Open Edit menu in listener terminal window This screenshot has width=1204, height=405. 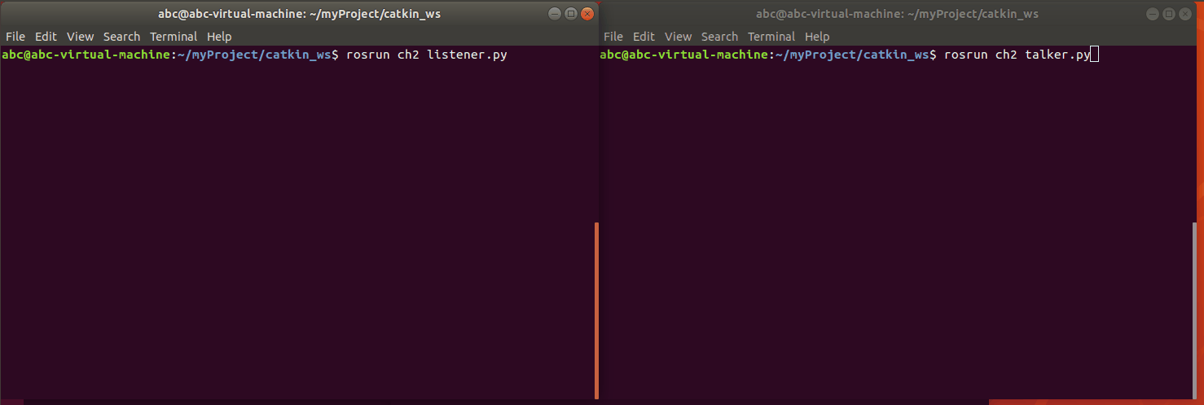46,37
